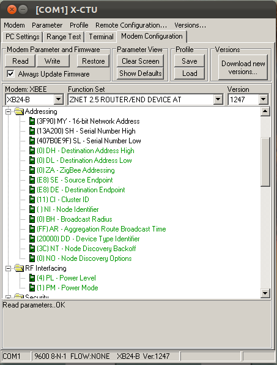Click the profile Save button
The height and width of the screenshot is (365, 277).
(x=190, y=61)
